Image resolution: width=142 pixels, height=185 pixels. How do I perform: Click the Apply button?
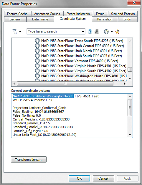pyautogui.click(x=128, y=178)
